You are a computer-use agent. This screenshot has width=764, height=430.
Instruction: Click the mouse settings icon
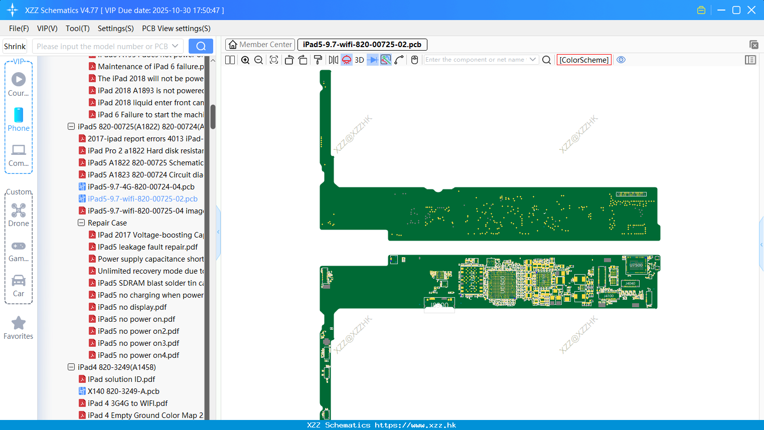(414, 60)
